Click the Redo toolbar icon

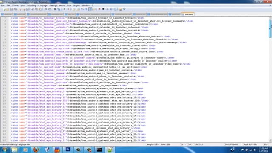(50, 9)
